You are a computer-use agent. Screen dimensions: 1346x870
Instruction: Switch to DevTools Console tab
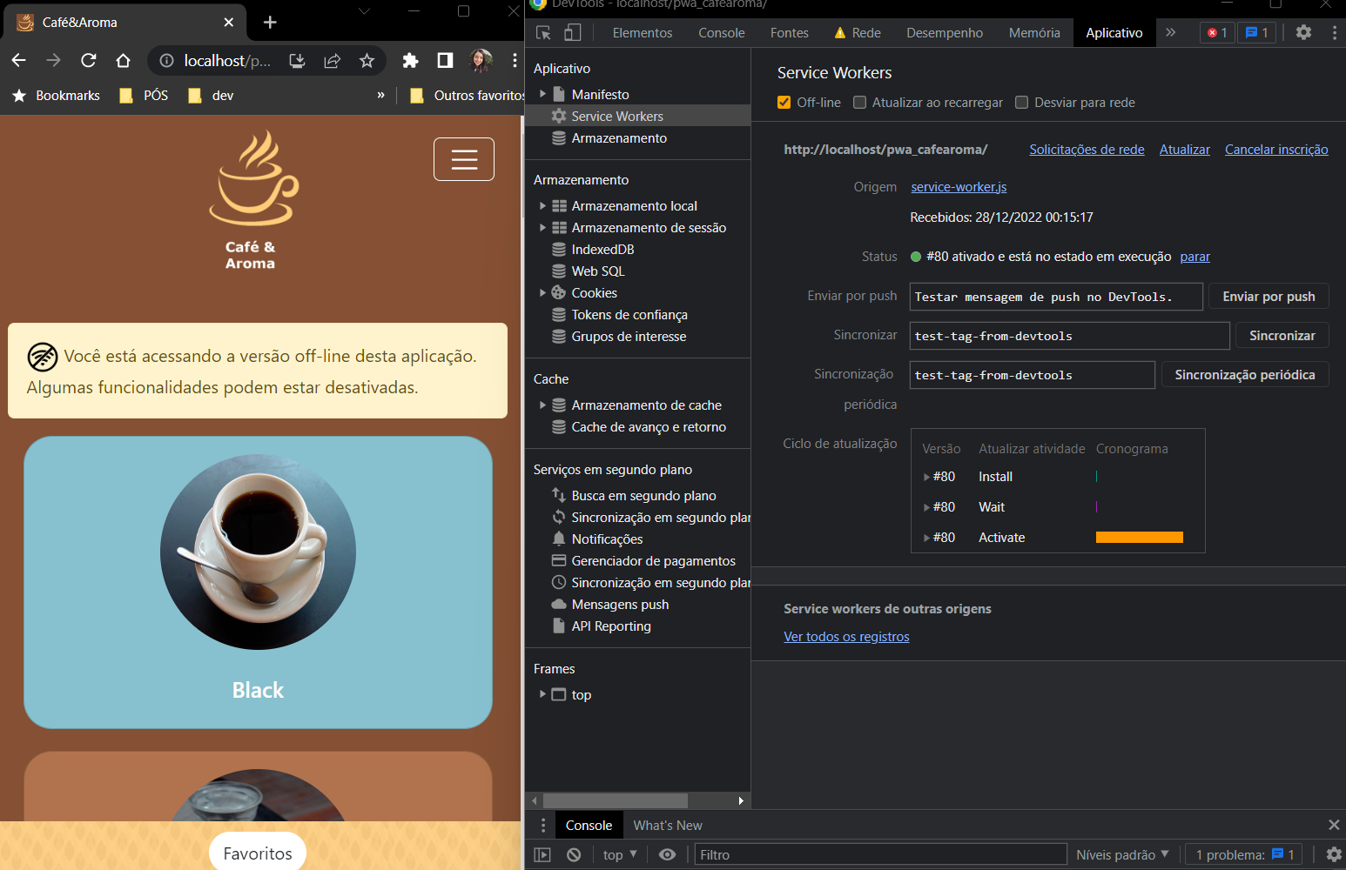721,32
